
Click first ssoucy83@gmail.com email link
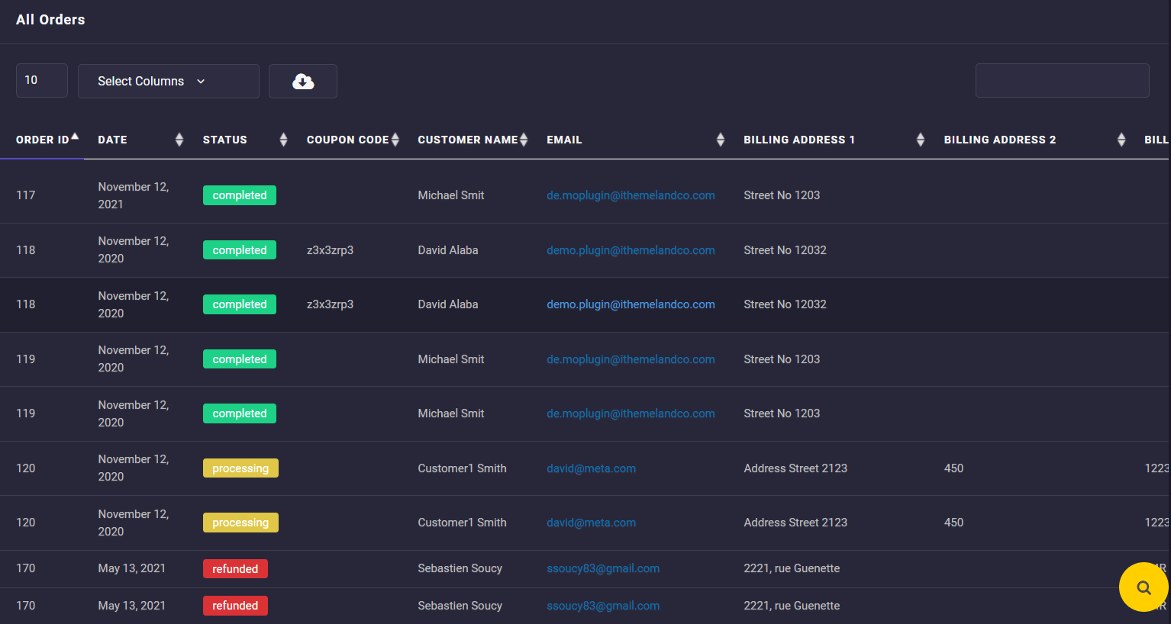point(603,568)
